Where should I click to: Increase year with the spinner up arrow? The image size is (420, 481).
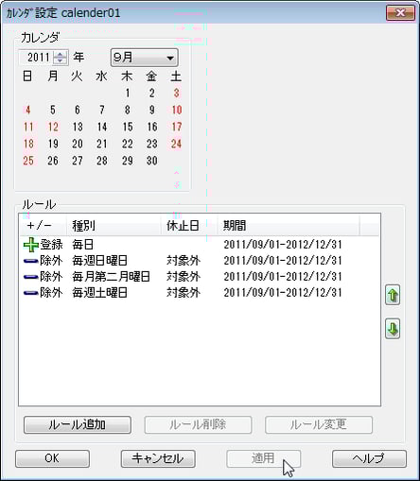(x=60, y=54)
